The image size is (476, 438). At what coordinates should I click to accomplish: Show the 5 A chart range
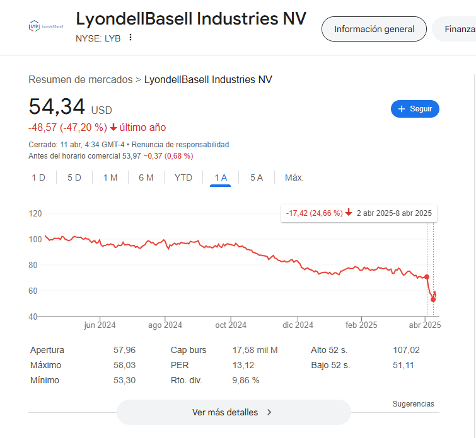click(257, 177)
